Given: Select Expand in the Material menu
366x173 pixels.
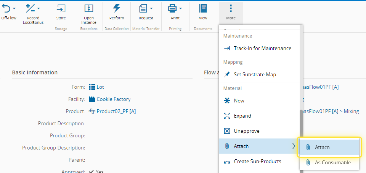Looking at the screenshot, I should (242, 116).
